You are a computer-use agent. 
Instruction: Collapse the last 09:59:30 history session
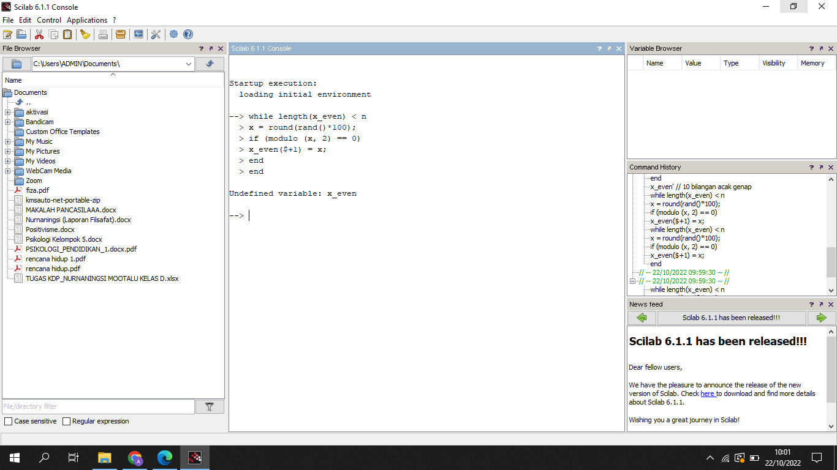point(632,281)
